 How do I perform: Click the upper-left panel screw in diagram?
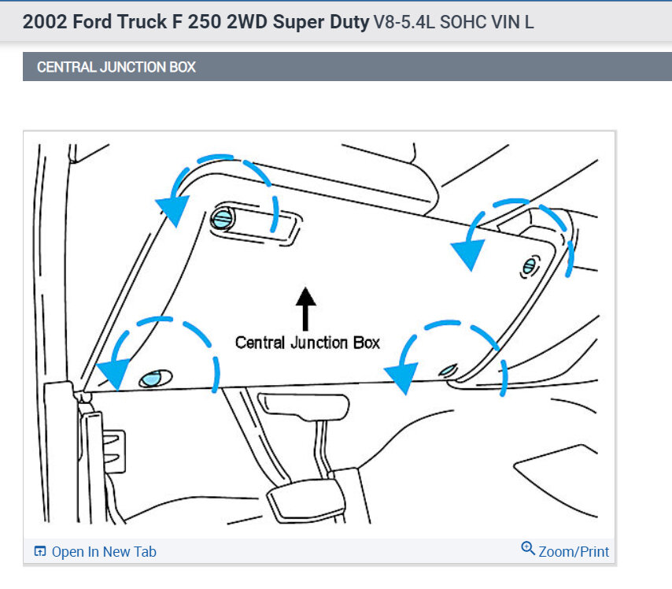[x=223, y=219]
